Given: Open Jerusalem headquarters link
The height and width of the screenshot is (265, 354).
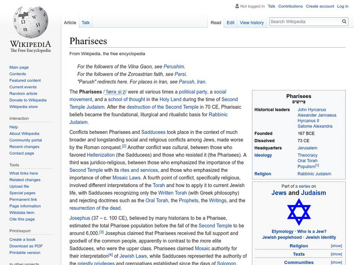Looking at the screenshot, I should 307,148.
